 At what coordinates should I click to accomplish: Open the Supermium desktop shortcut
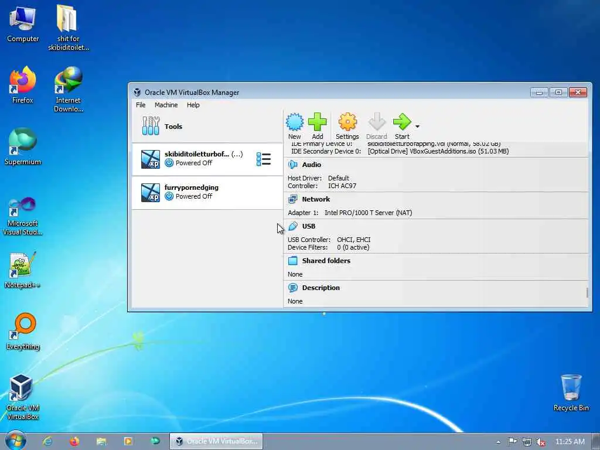pyautogui.click(x=23, y=146)
